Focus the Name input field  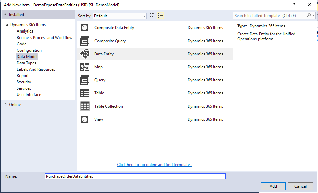click(x=135, y=176)
